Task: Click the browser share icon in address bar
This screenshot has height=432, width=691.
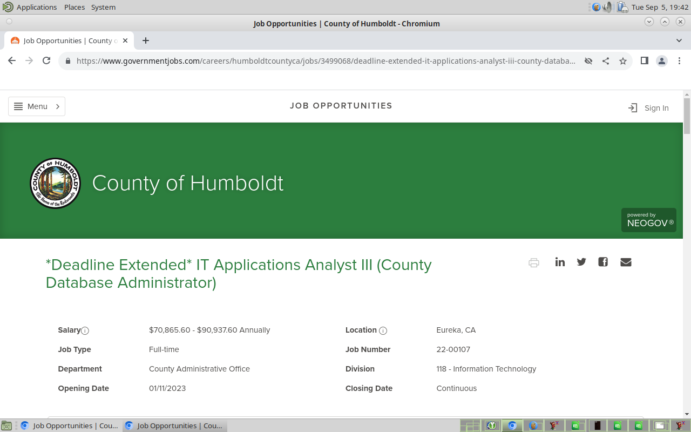Action: (x=606, y=61)
